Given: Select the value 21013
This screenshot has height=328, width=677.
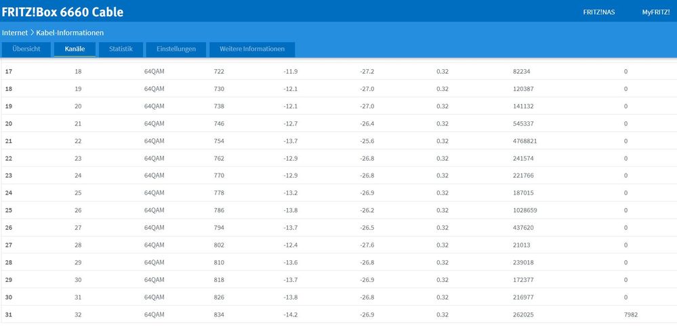Looking at the screenshot, I should click(x=522, y=245).
